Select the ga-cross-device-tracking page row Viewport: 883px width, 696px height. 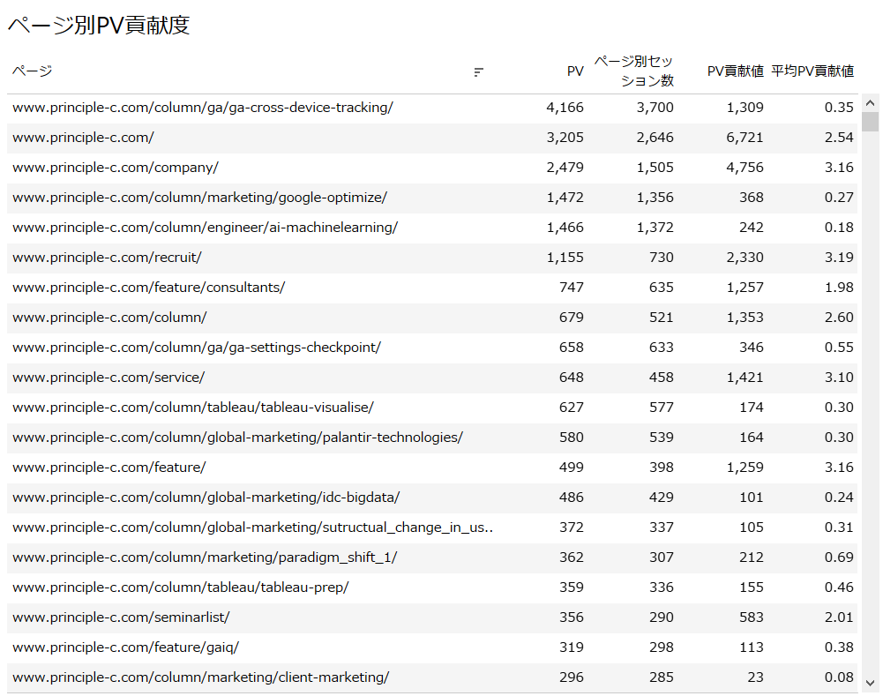point(202,108)
